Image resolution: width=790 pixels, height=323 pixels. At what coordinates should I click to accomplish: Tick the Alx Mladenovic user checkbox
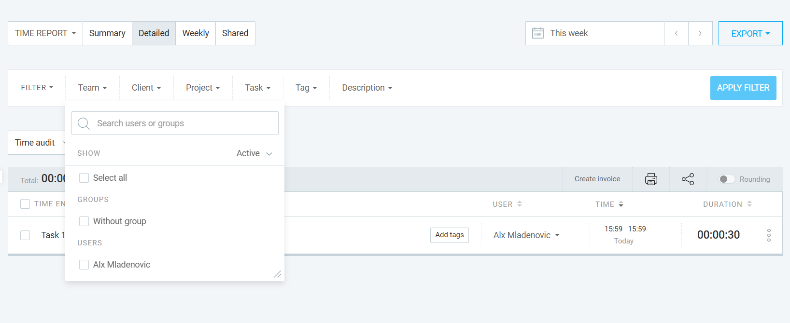point(84,265)
